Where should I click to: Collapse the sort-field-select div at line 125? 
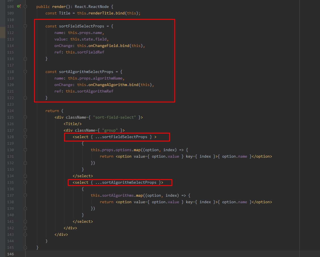click(x=25, y=117)
